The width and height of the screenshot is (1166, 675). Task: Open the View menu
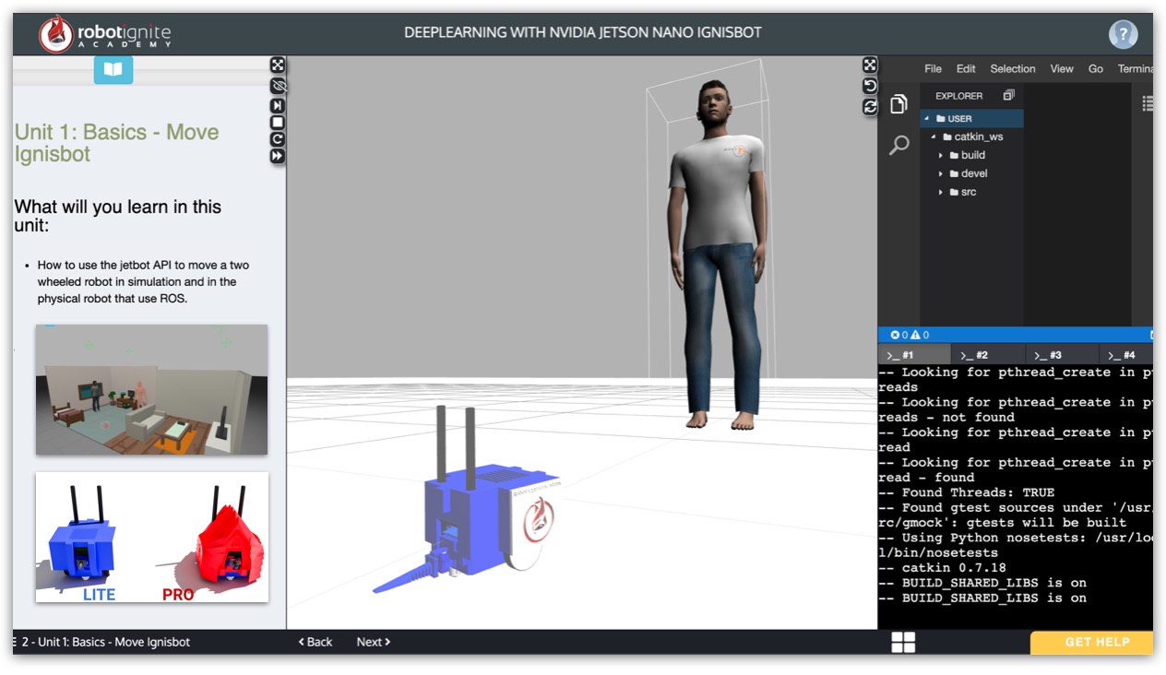pos(1062,69)
